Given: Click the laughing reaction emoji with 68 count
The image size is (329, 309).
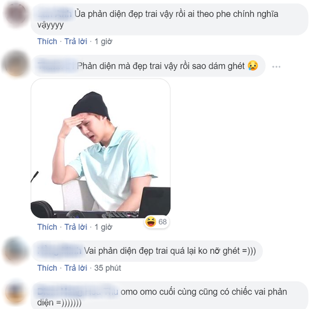Looking at the screenshot, I should click(x=151, y=222).
